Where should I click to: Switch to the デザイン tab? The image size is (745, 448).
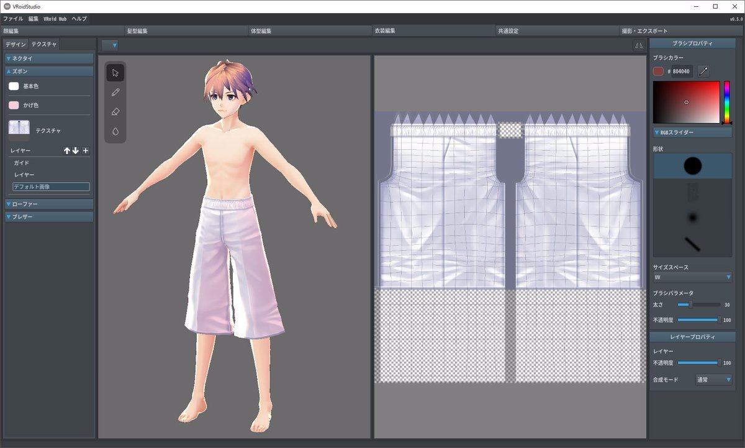[x=16, y=44]
